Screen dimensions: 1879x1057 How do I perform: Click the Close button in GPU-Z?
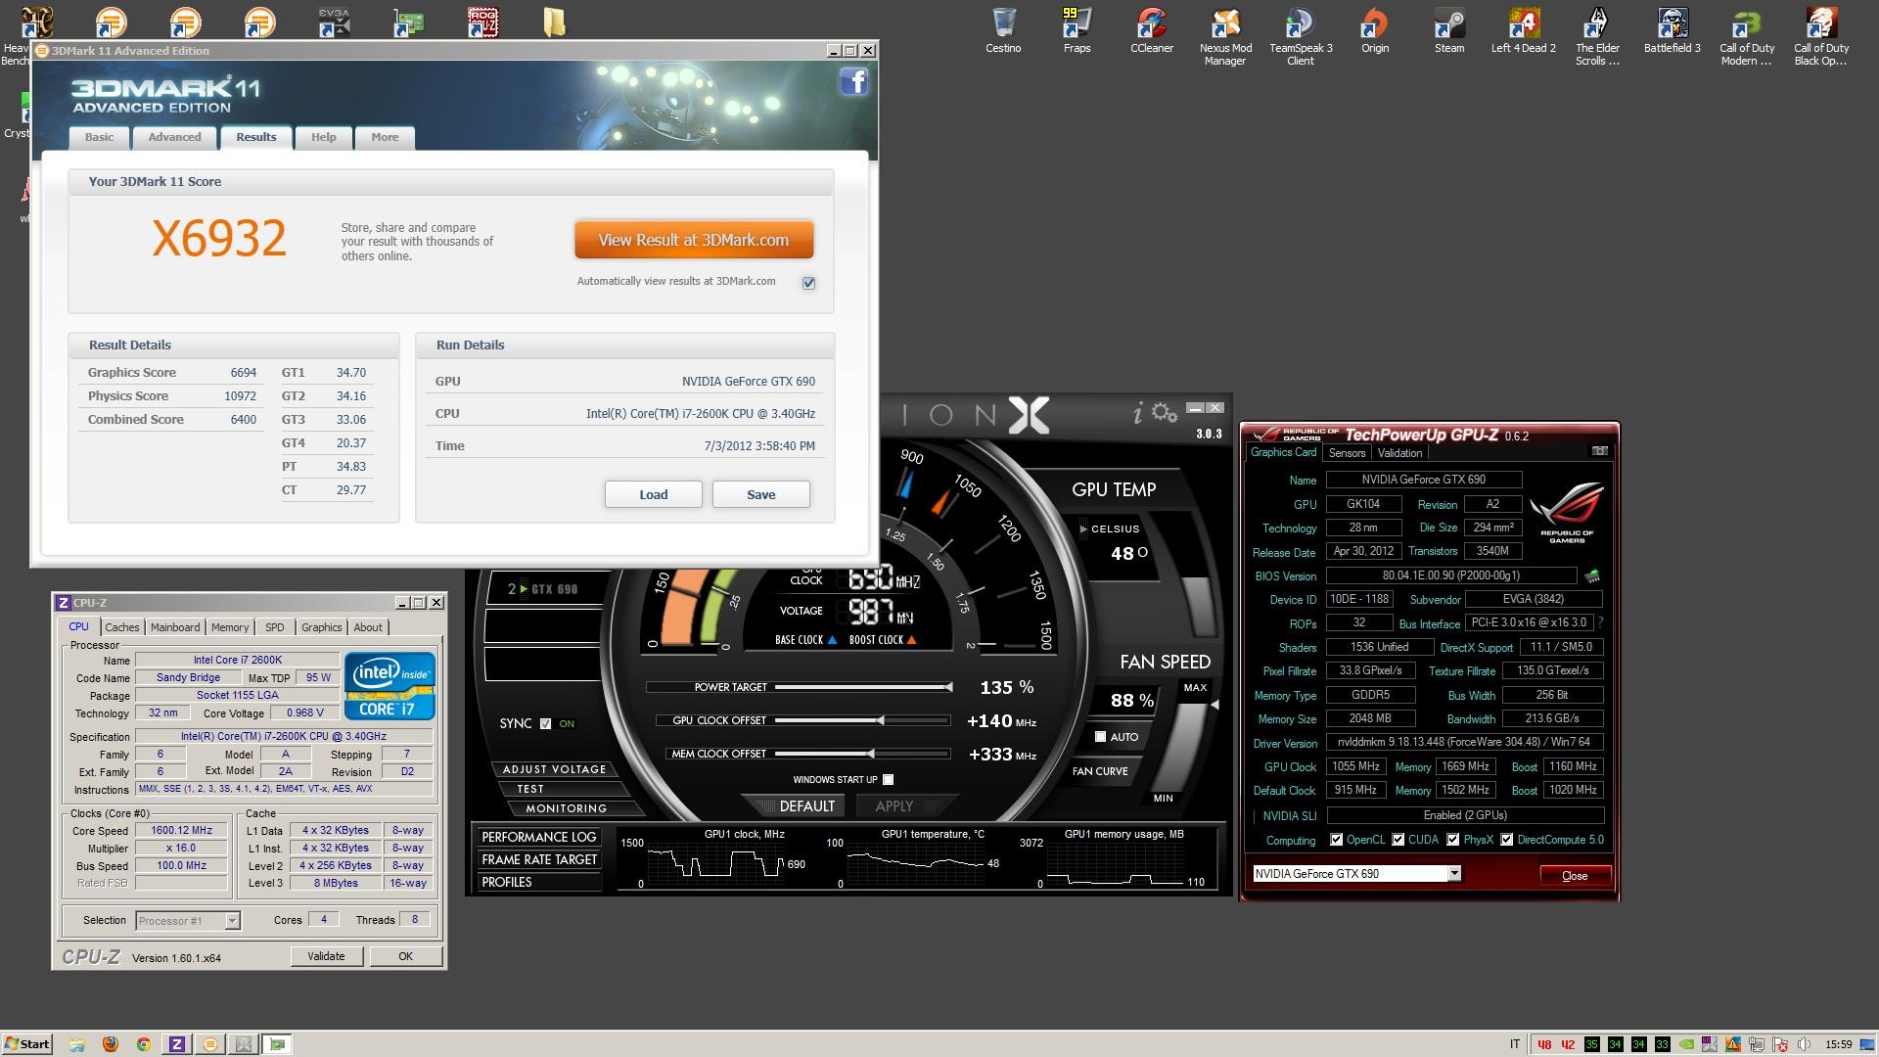coord(1575,875)
